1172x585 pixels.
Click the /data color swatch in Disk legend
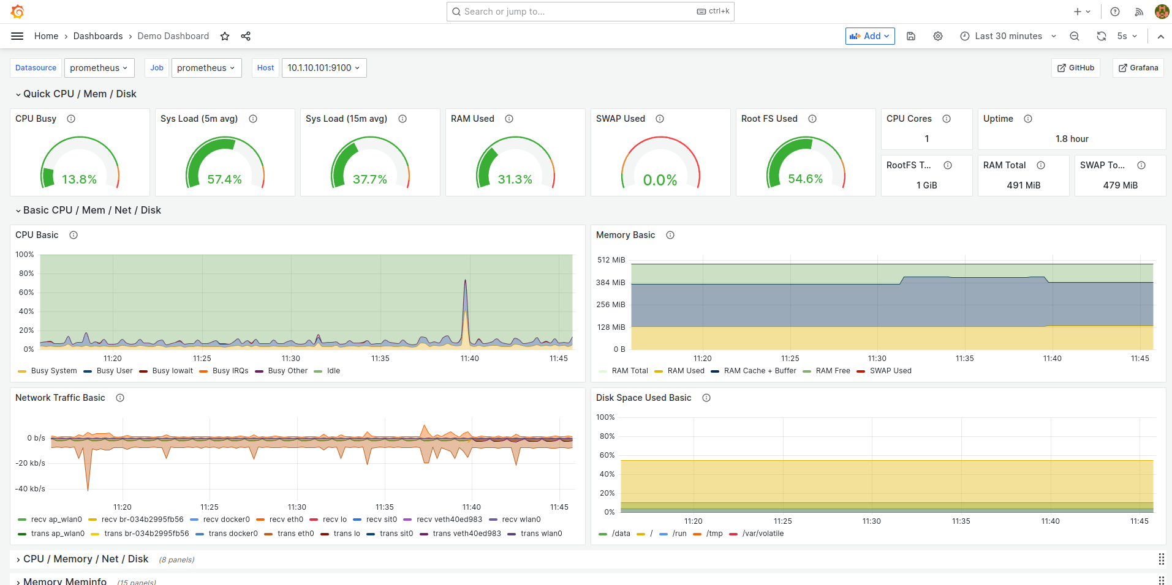pos(603,534)
